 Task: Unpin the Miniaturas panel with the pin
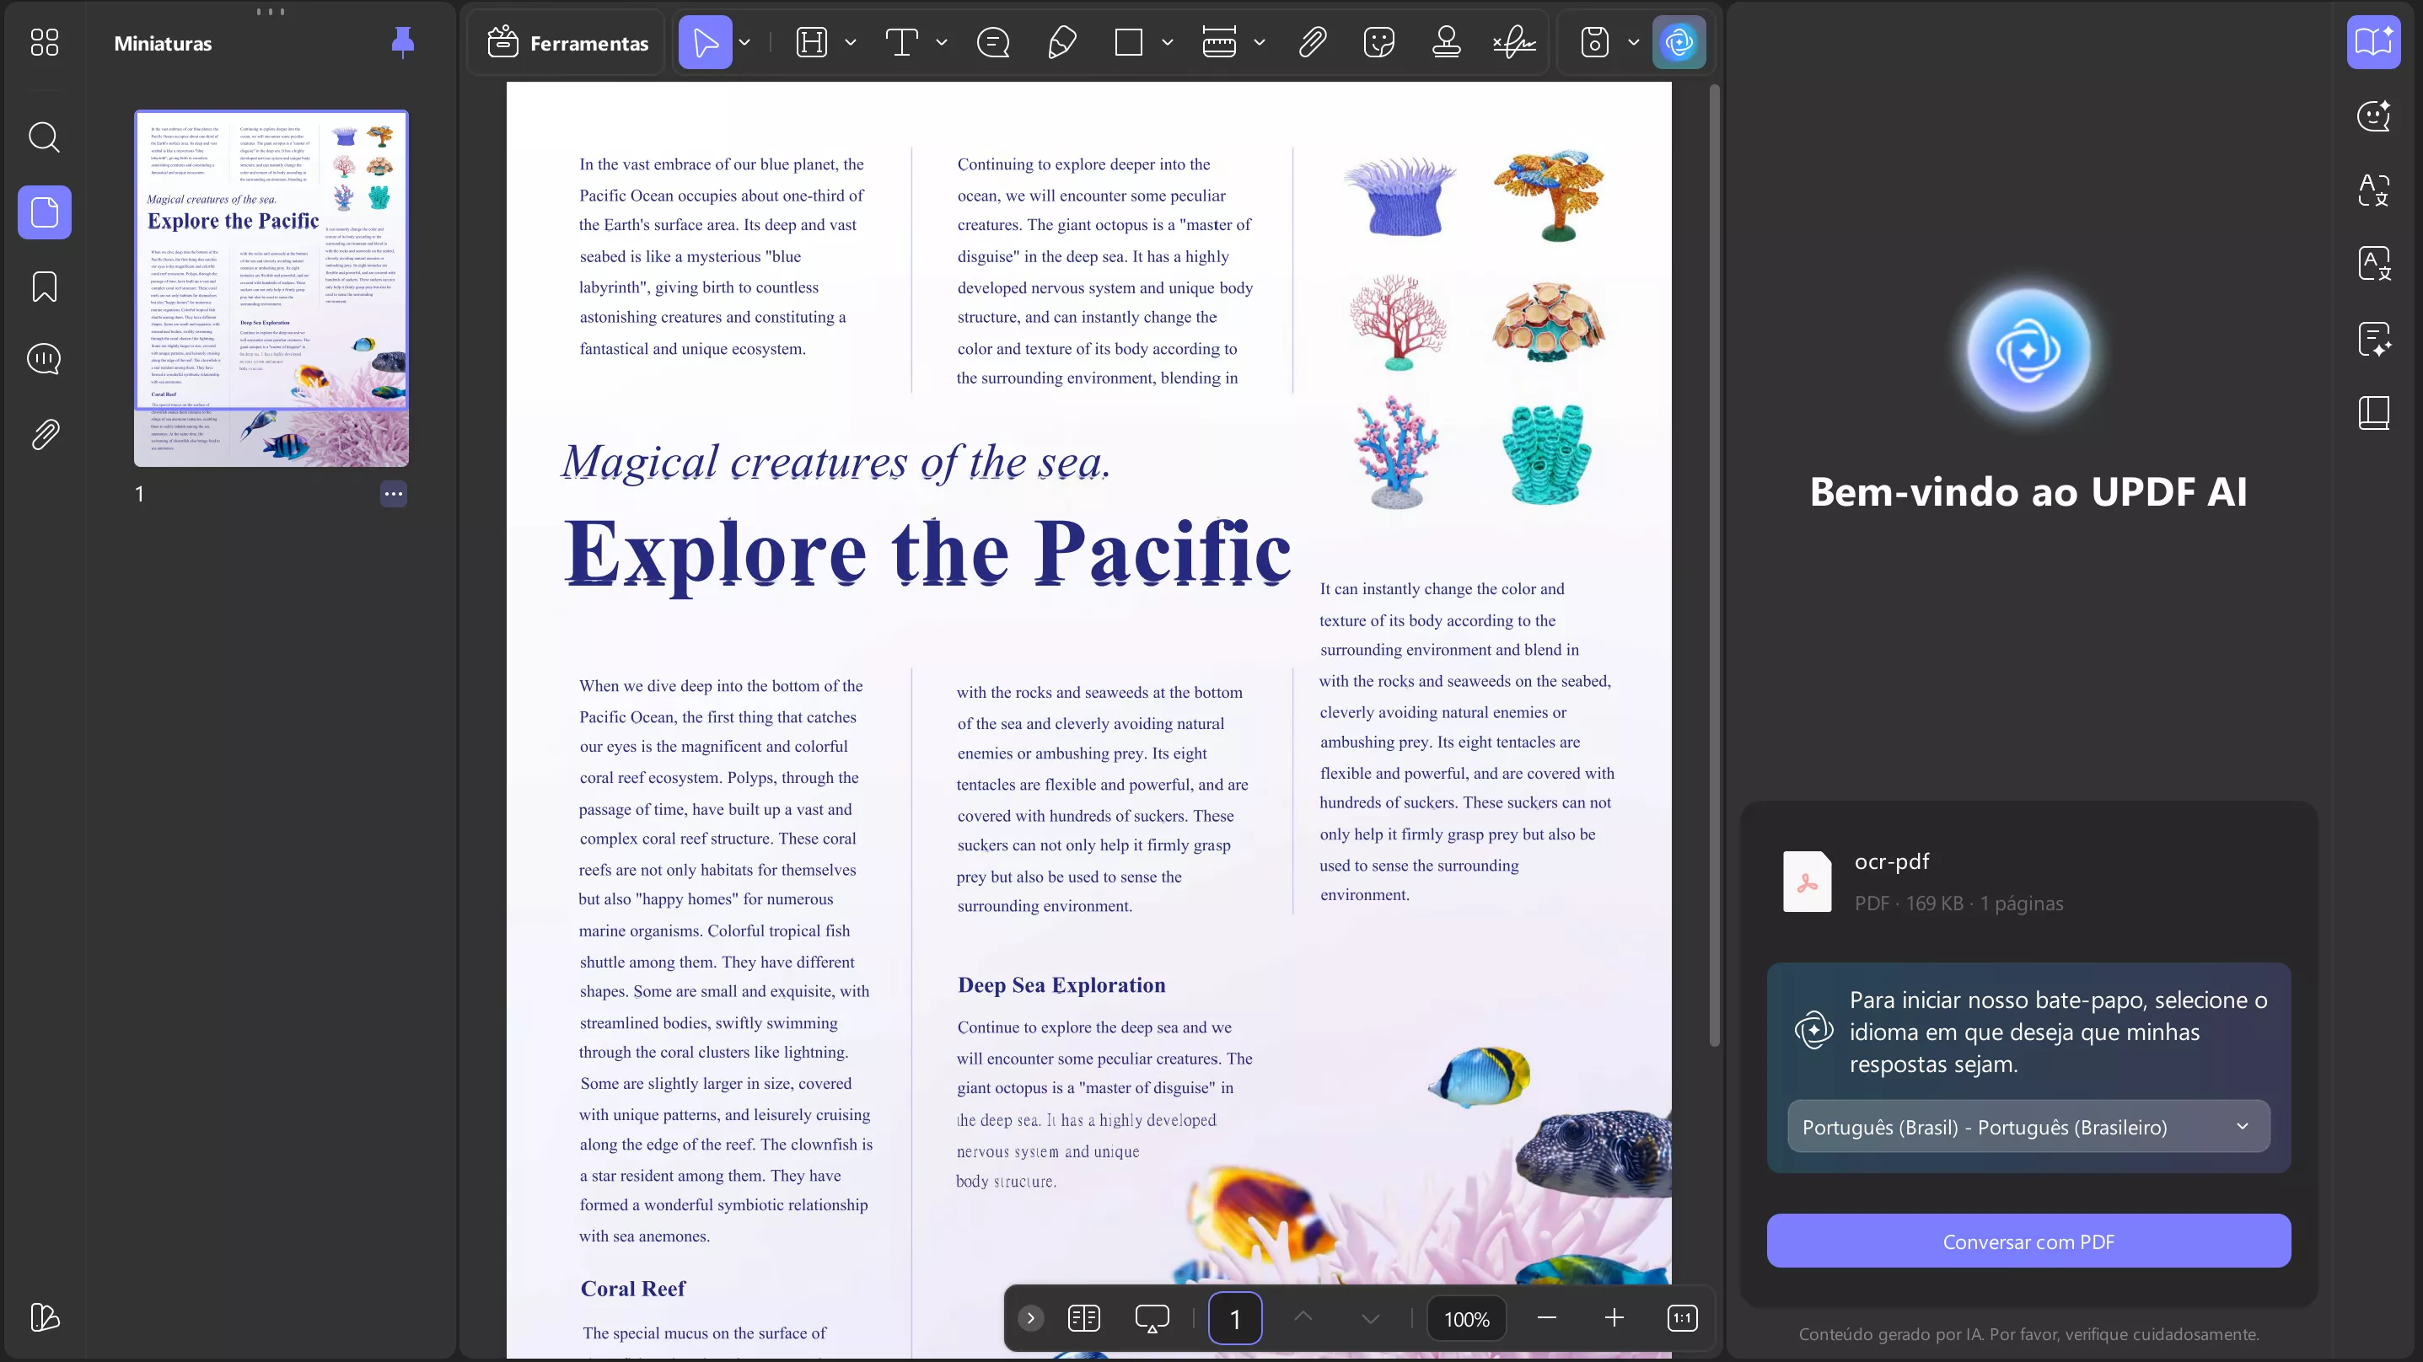[403, 42]
